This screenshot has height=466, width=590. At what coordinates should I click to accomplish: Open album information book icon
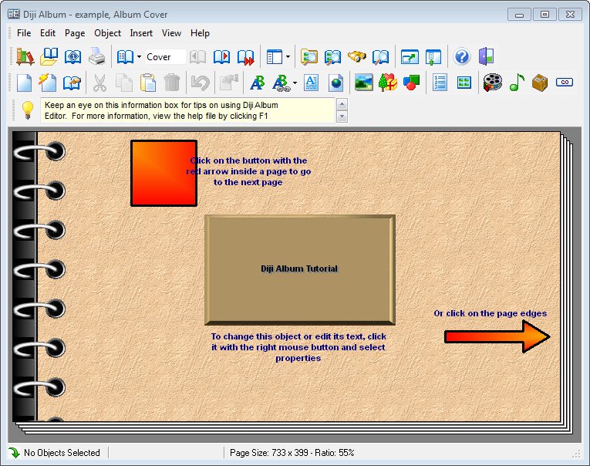(x=72, y=57)
